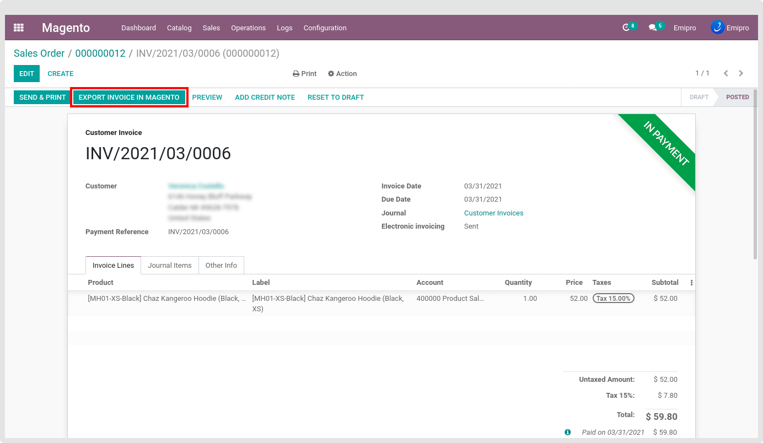The width and height of the screenshot is (763, 443).
Task: Open the Sales menu
Action: 211,28
